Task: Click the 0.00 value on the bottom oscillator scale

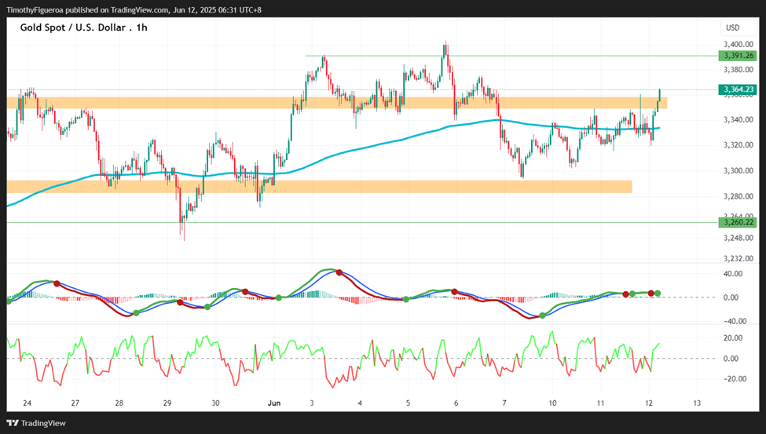Action: coord(731,359)
